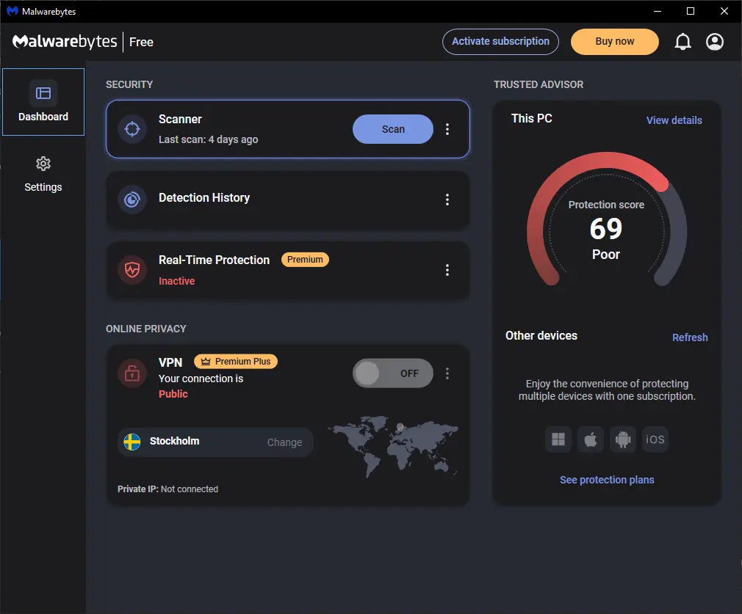Open the Settings sidebar tab

click(43, 175)
